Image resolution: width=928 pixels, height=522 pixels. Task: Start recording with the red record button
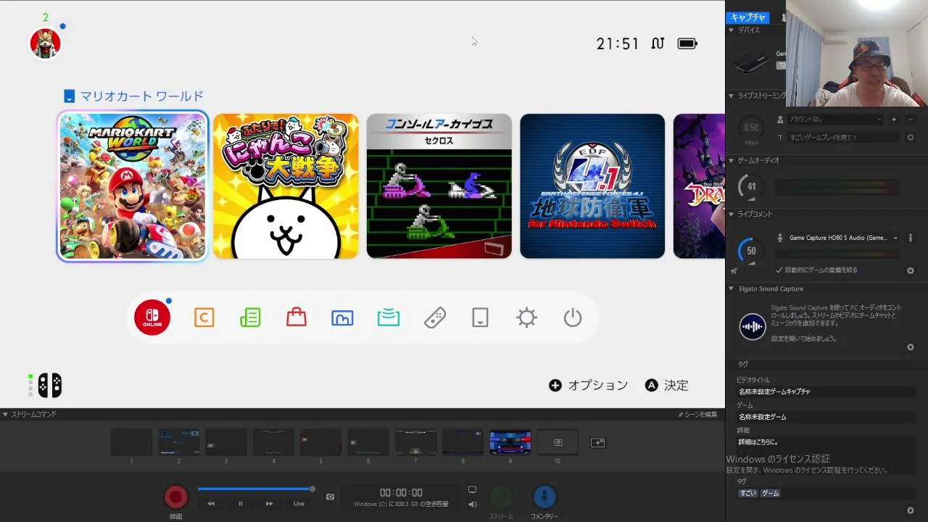[175, 497]
